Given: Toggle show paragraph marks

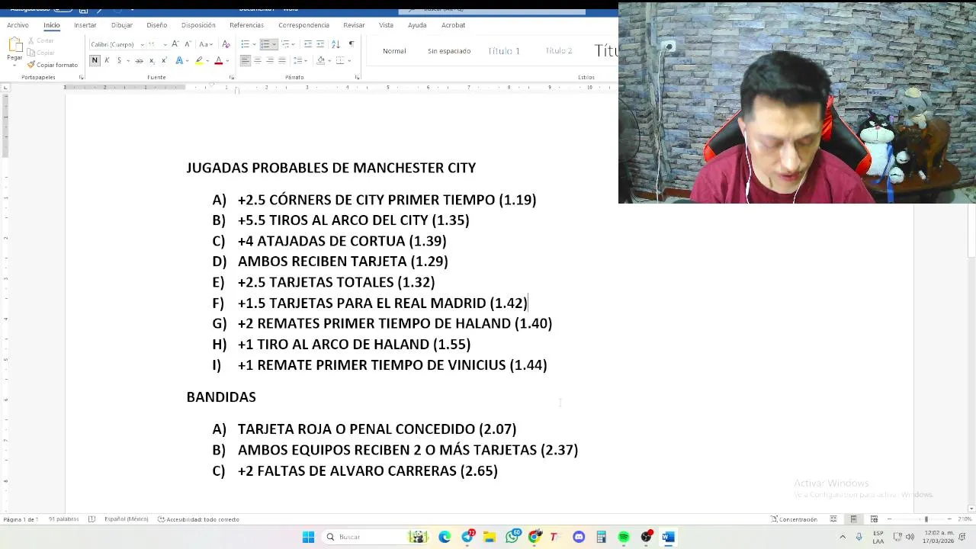Looking at the screenshot, I should coord(351,43).
